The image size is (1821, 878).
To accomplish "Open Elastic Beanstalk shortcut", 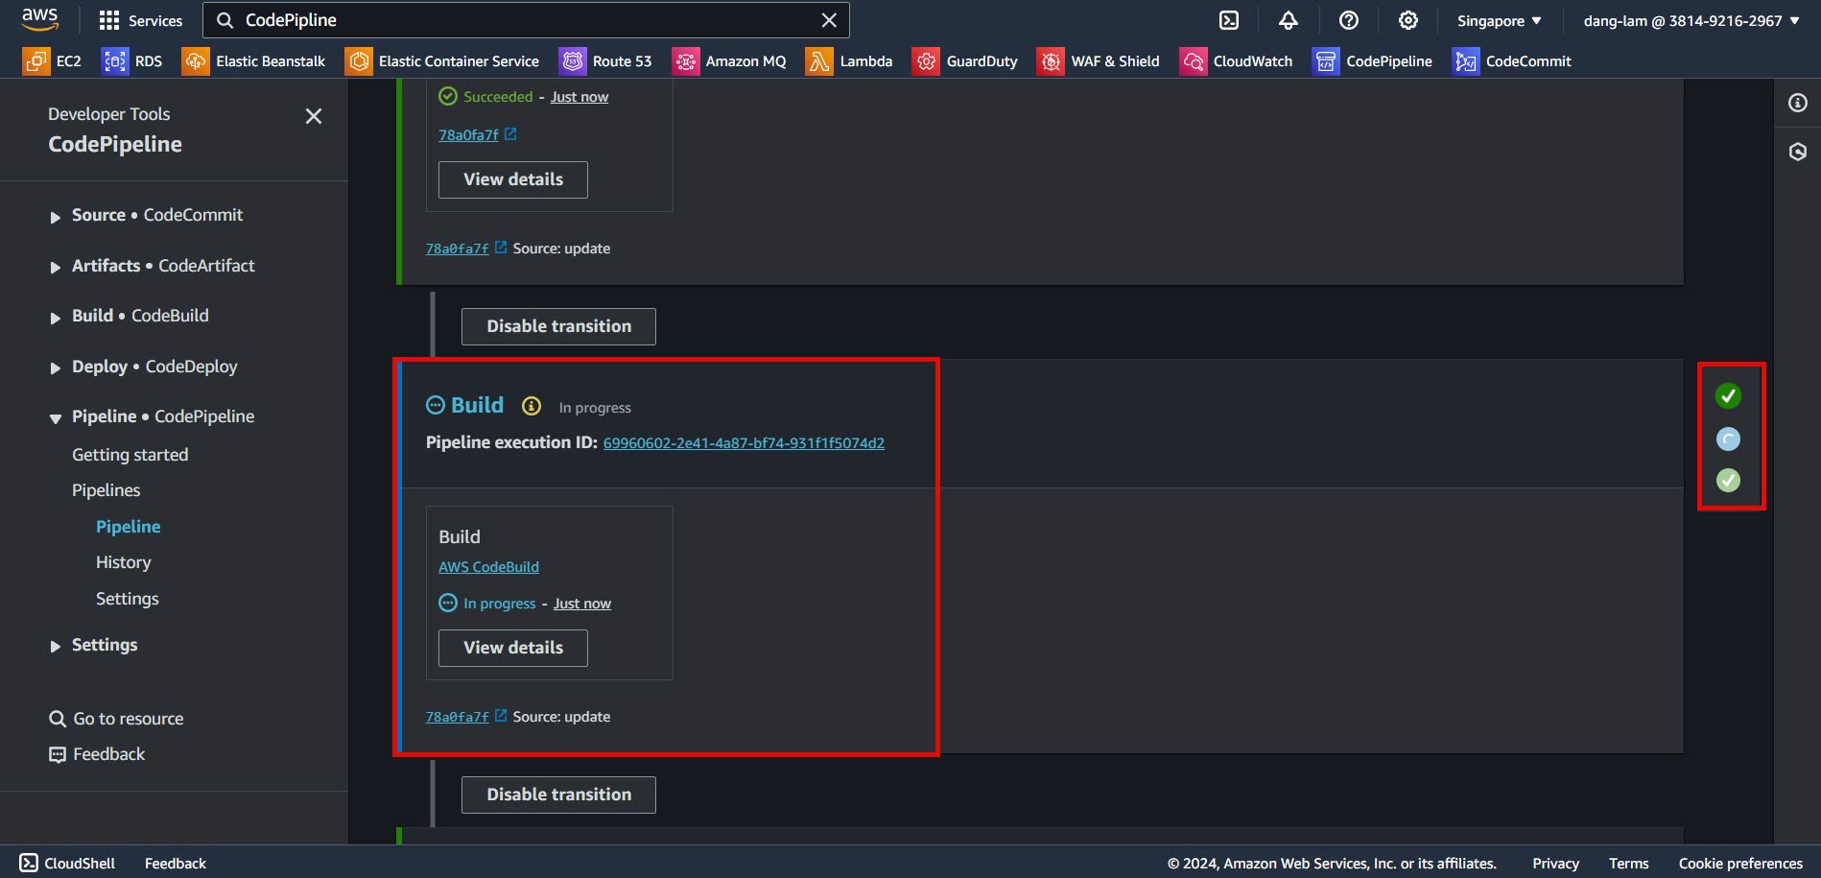I will coord(254,61).
